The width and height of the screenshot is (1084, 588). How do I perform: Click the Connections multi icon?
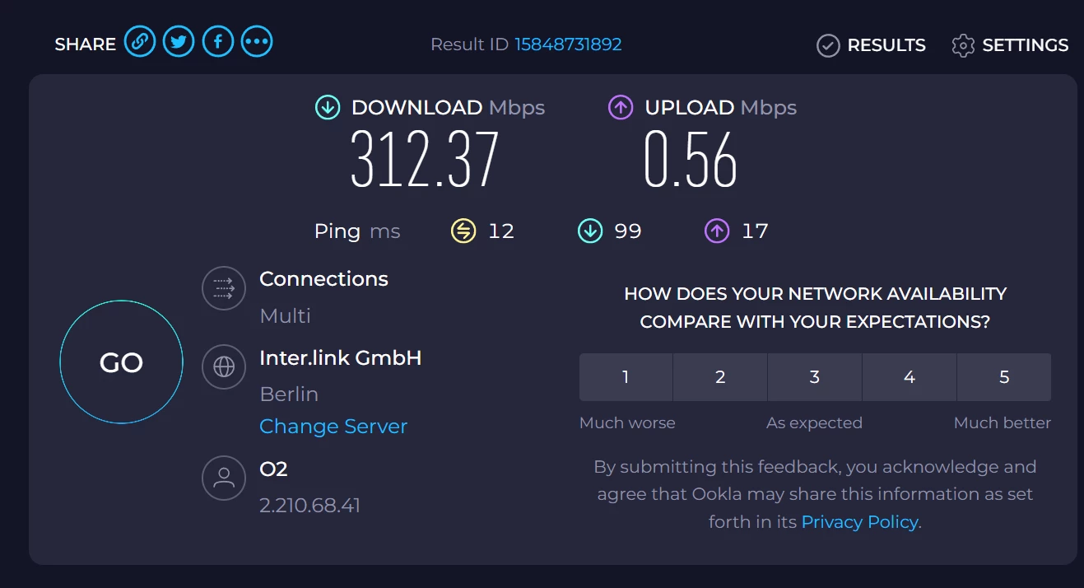224,288
